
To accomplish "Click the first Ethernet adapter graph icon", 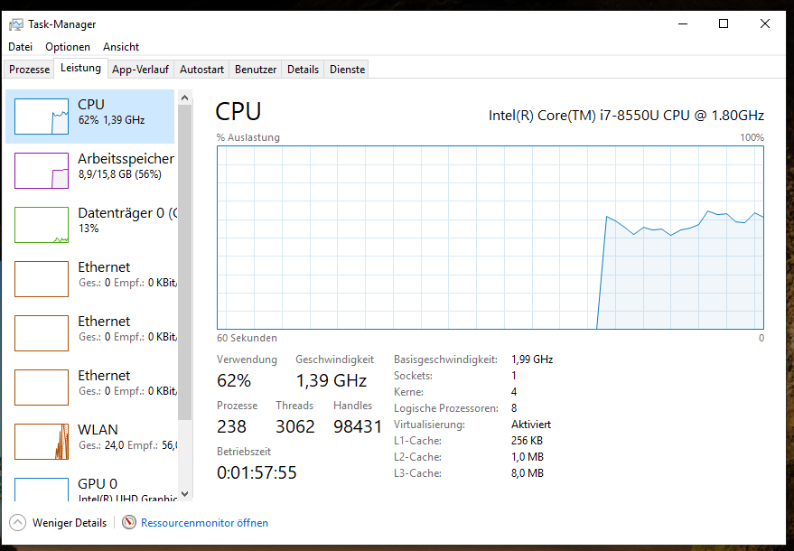I will point(42,279).
